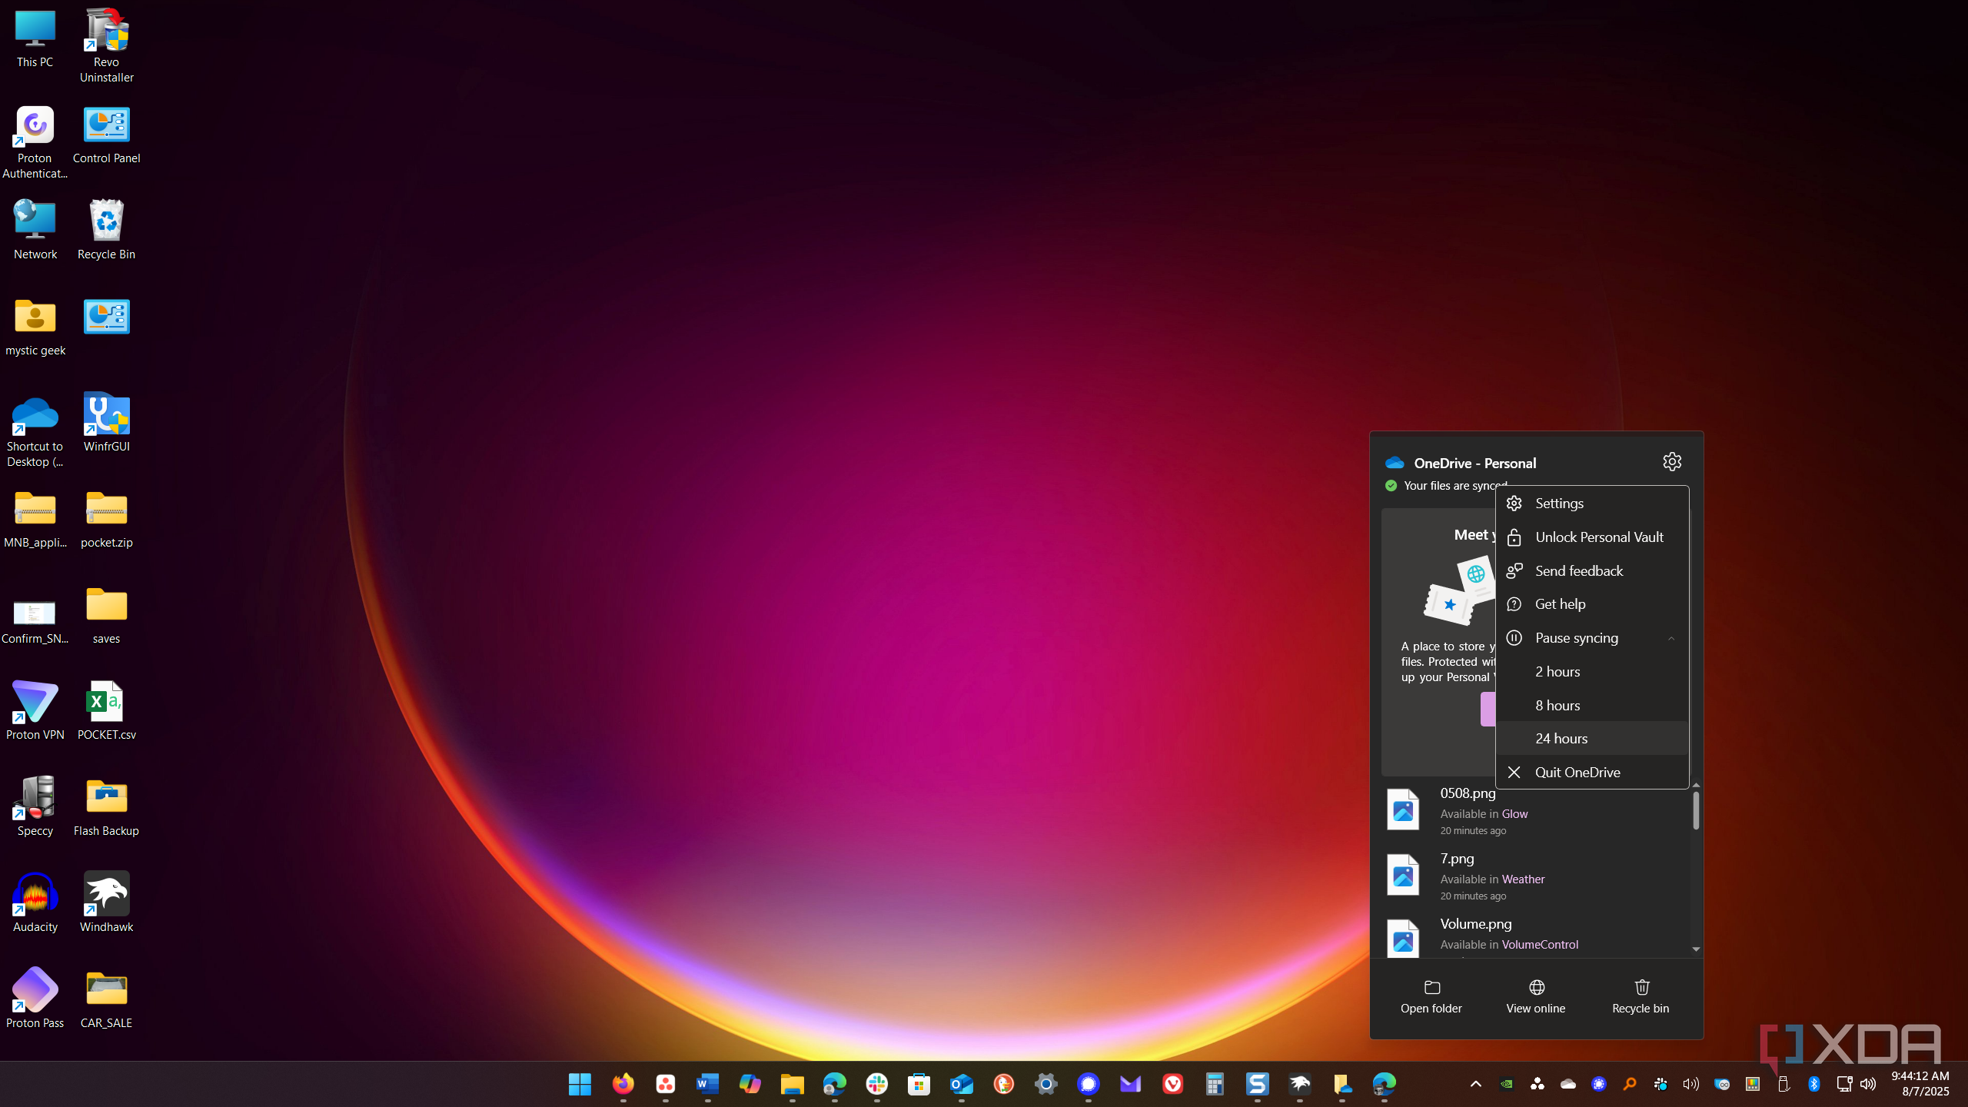Open the Weather folder link

point(1523,879)
